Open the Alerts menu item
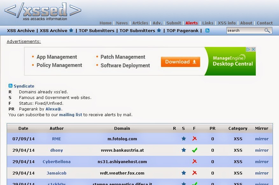 [x=192, y=23]
